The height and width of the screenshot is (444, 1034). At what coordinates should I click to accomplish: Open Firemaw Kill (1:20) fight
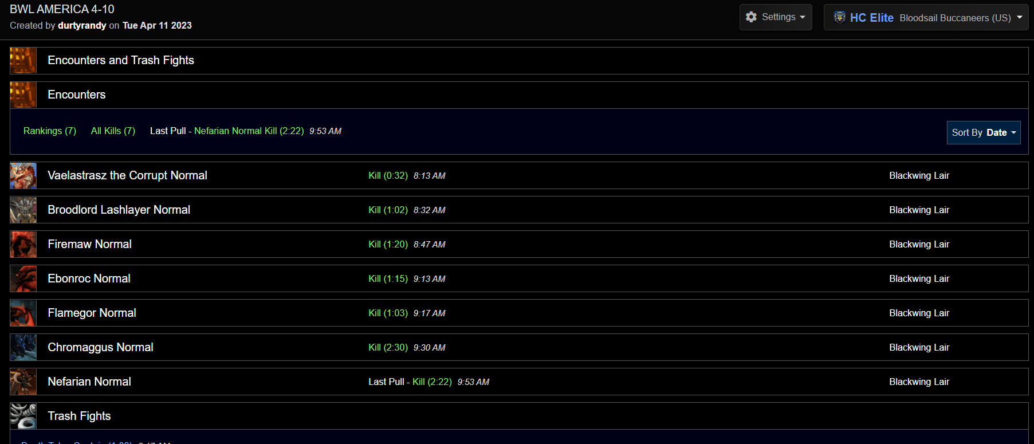388,244
